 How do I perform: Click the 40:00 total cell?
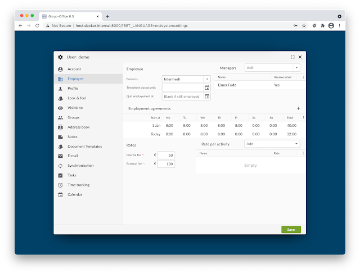pyautogui.click(x=291, y=126)
